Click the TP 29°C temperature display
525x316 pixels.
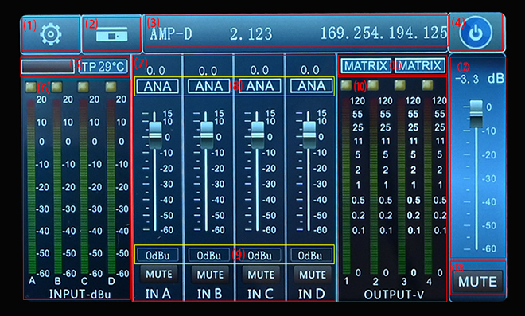103,67
